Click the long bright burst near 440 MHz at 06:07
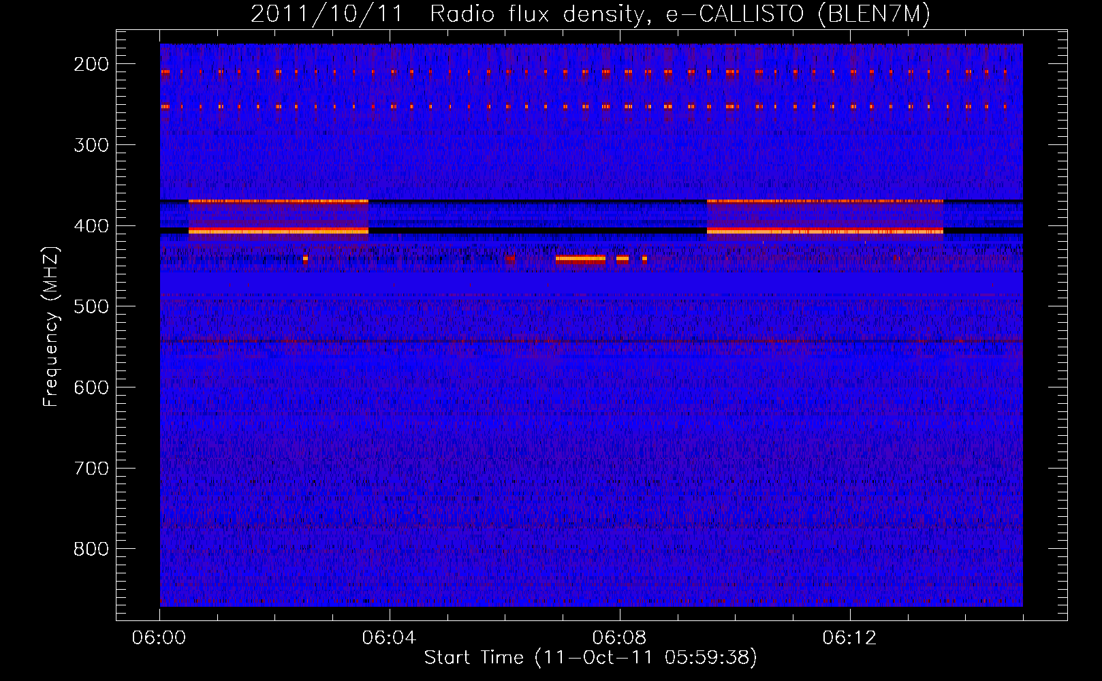 pos(580,259)
